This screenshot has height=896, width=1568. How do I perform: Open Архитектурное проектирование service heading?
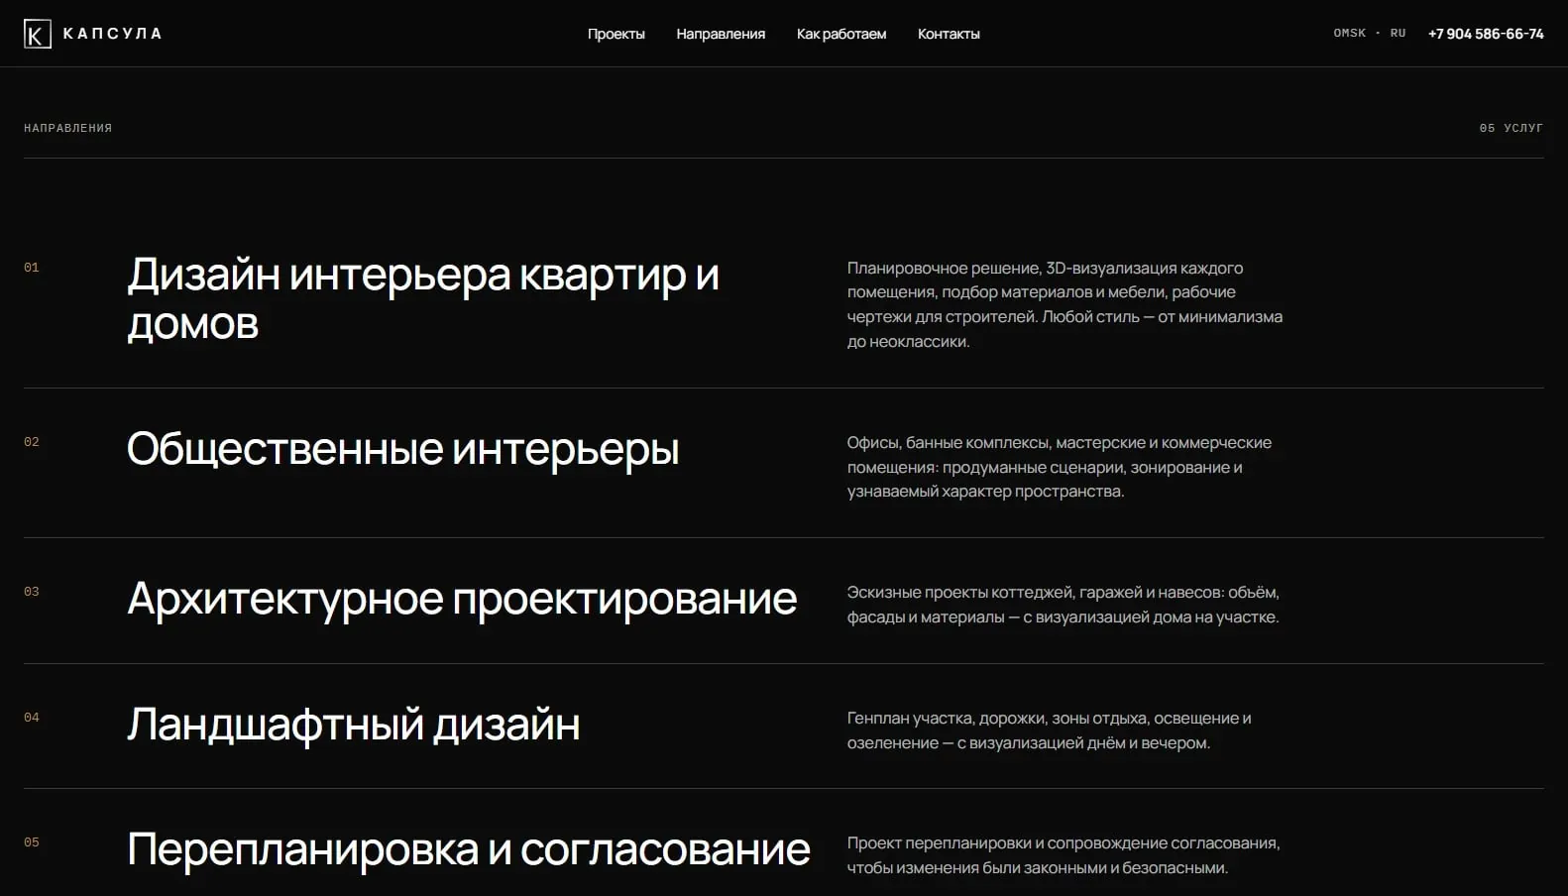(x=462, y=599)
